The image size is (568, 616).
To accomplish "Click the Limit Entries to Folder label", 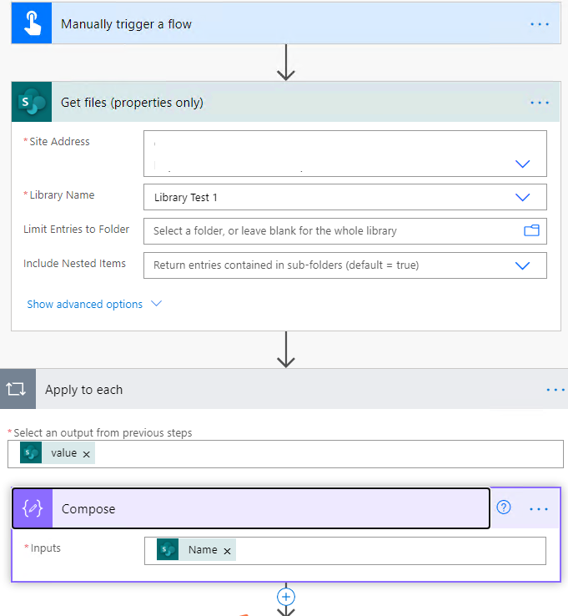I will (x=76, y=229).
